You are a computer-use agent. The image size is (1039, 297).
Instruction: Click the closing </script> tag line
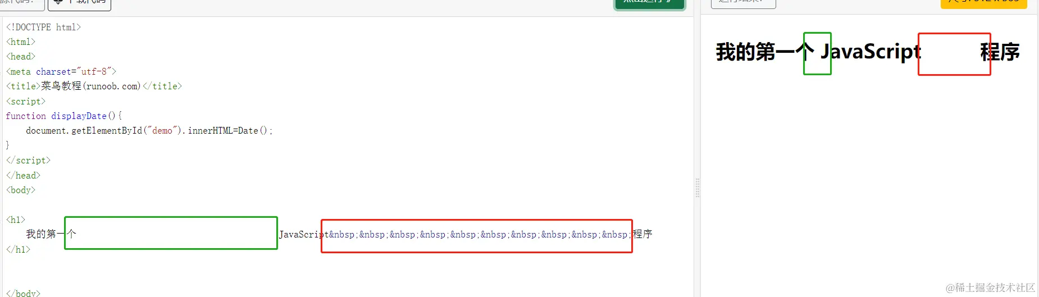pos(28,161)
